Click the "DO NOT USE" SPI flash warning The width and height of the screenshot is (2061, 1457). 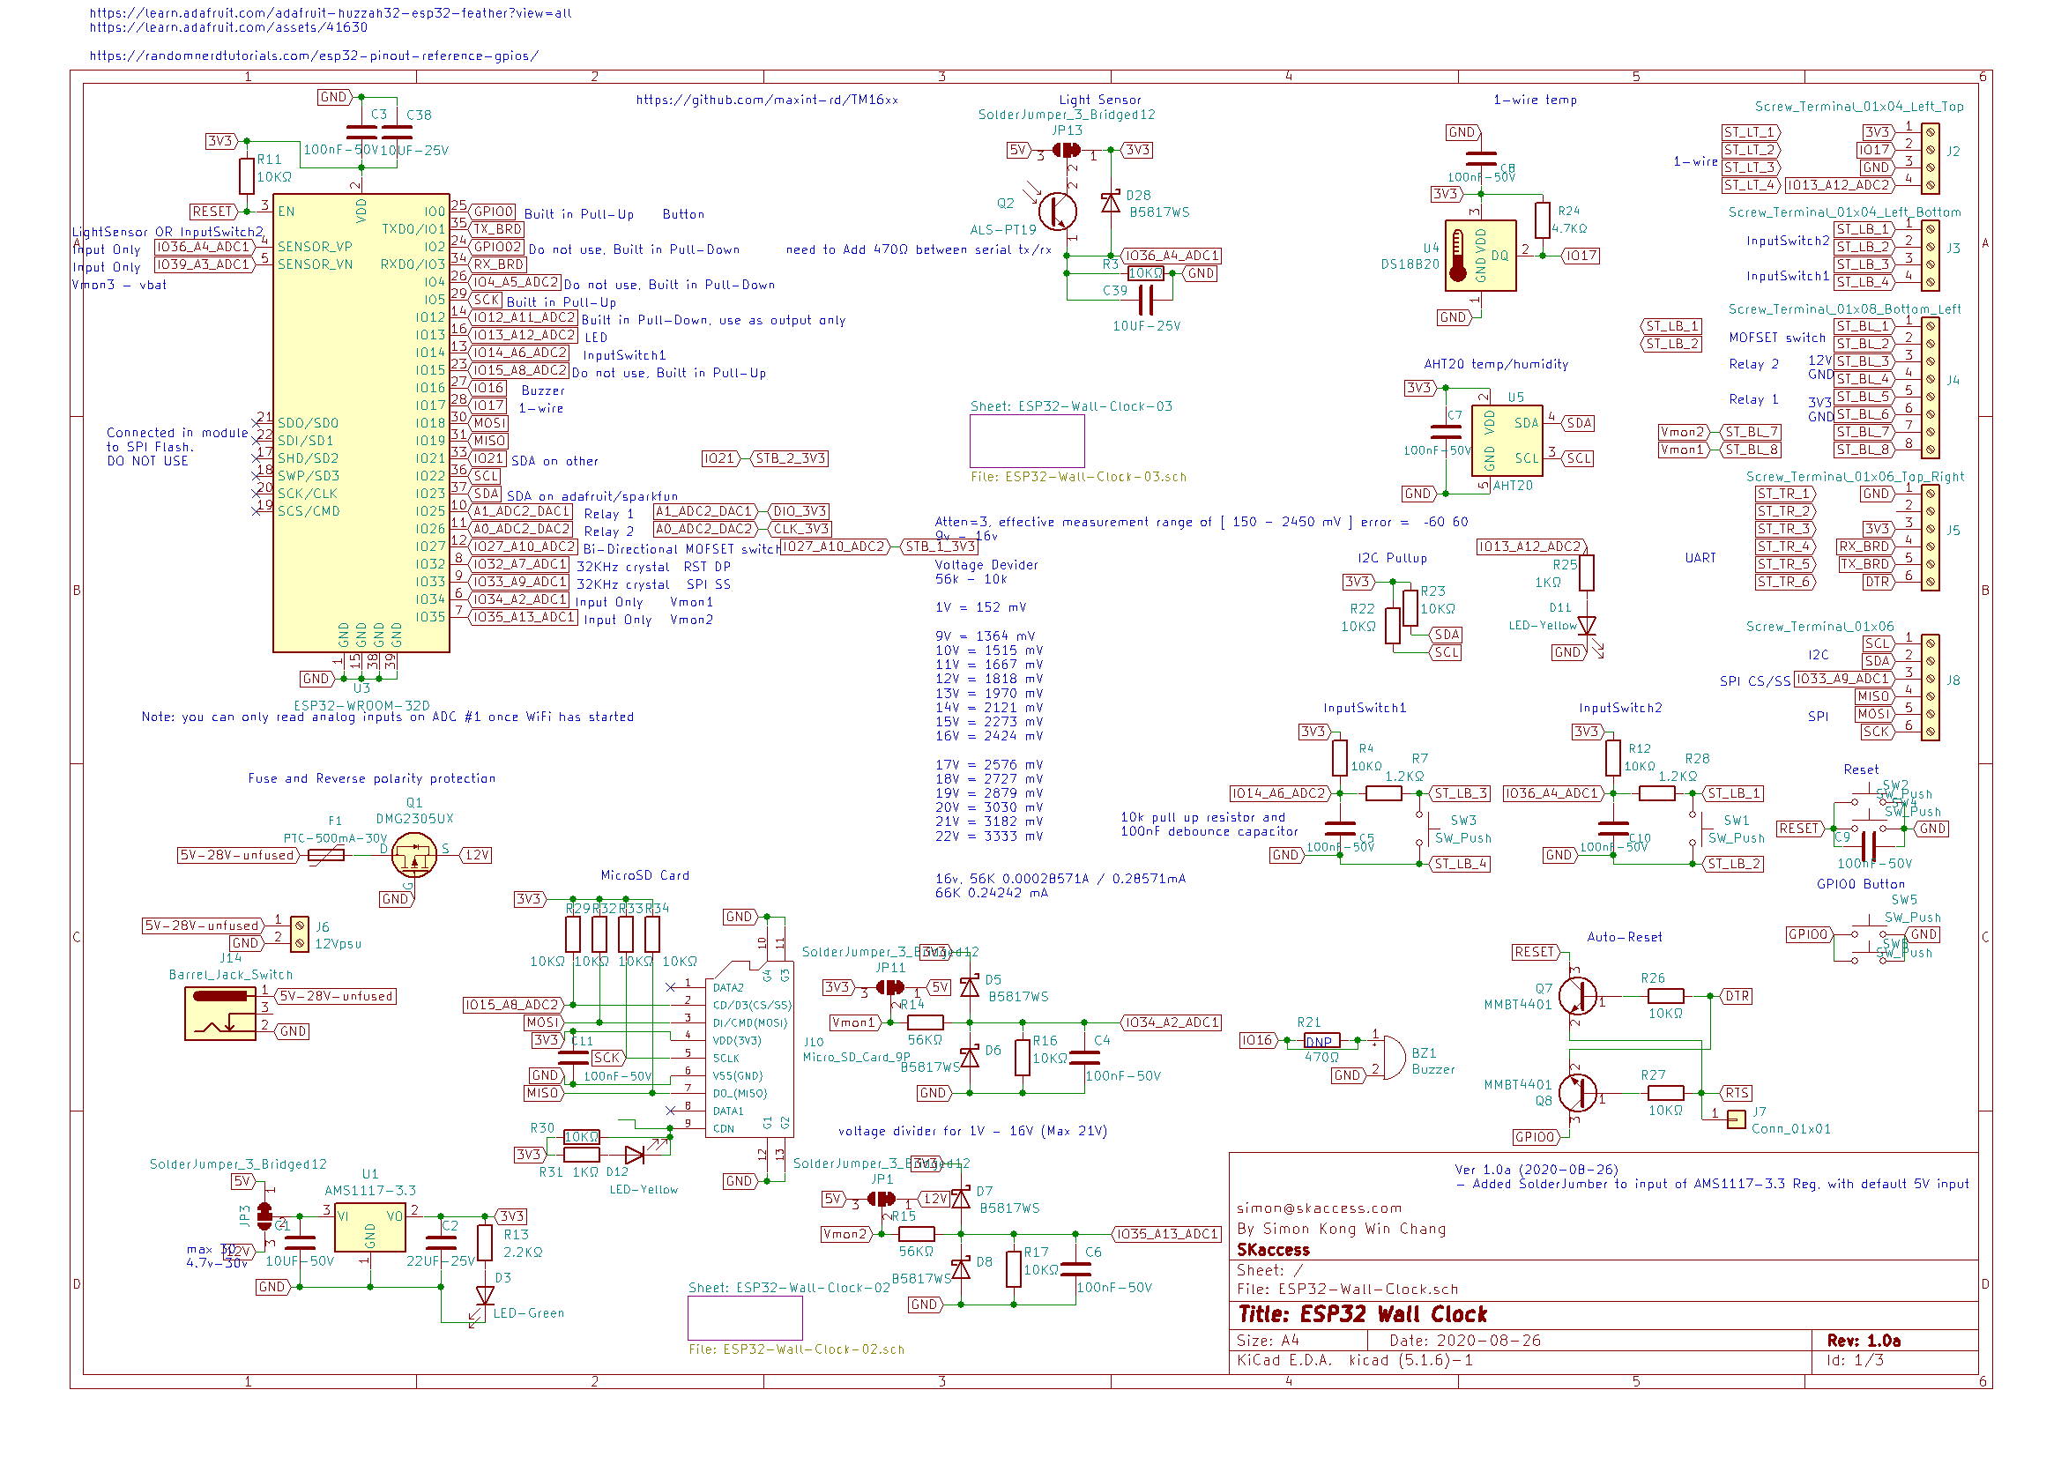[147, 462]
